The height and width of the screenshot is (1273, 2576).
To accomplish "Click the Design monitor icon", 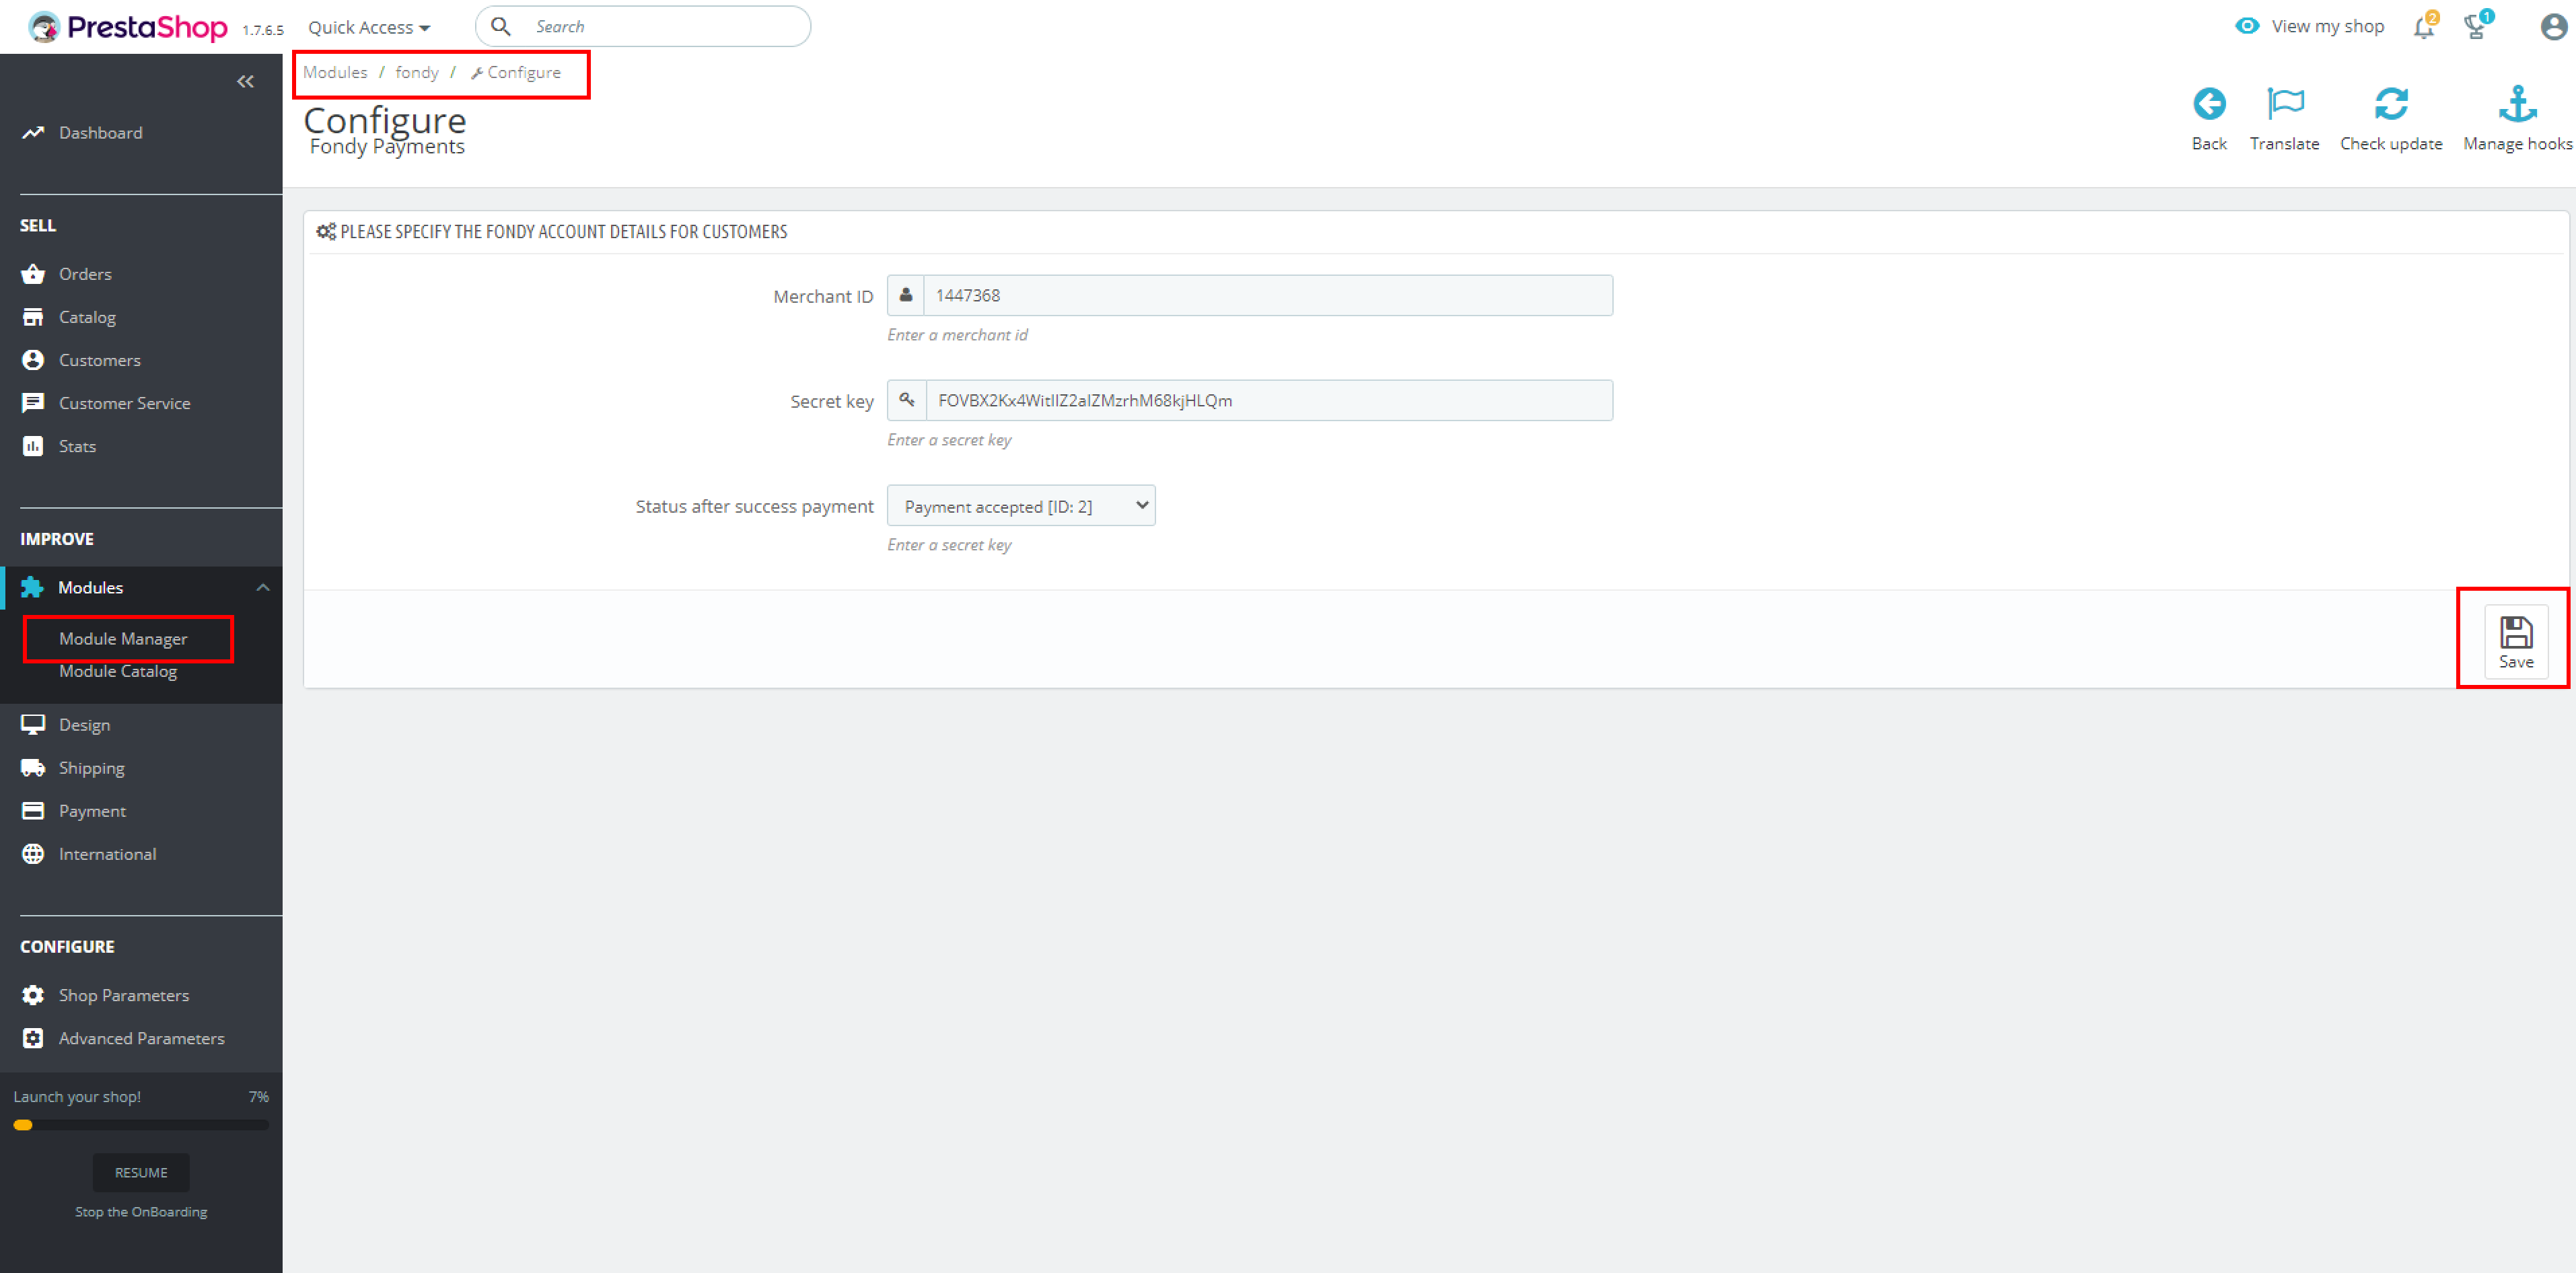I will pyautogui.click(x=33, y=724).
